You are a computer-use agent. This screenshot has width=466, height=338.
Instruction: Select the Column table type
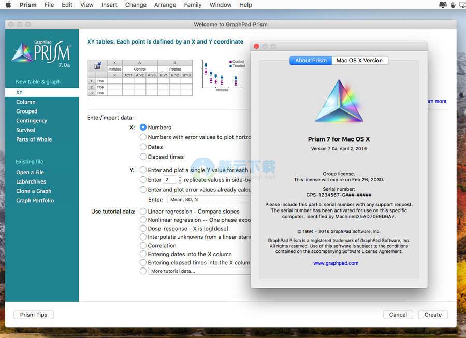pos(25,102)
